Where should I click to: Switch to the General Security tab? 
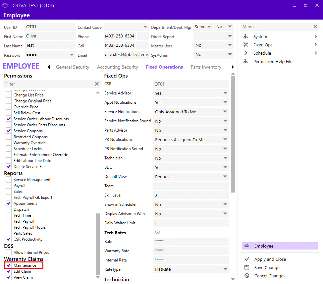tap(73, 67)
